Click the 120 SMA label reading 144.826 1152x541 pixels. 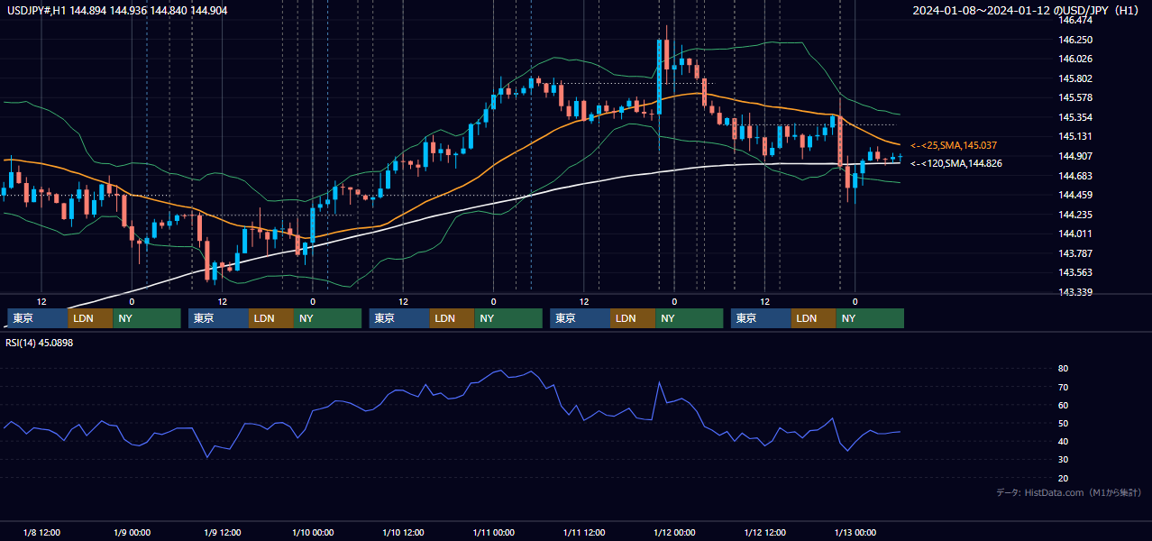point(956,163)
